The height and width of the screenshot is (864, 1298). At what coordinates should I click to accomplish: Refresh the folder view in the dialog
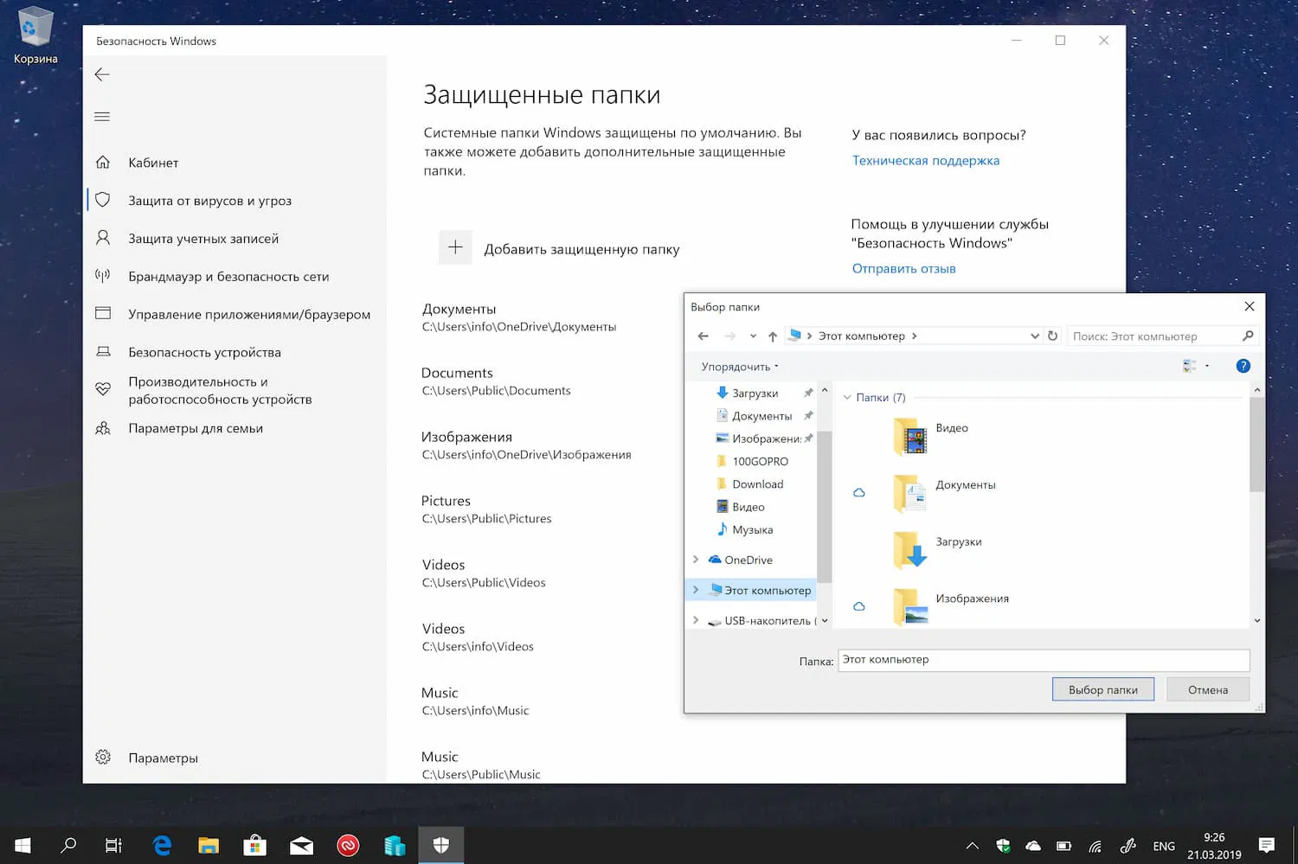click(1052, 336)
